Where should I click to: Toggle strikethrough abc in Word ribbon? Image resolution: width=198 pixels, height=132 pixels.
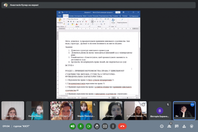point(78,22)
